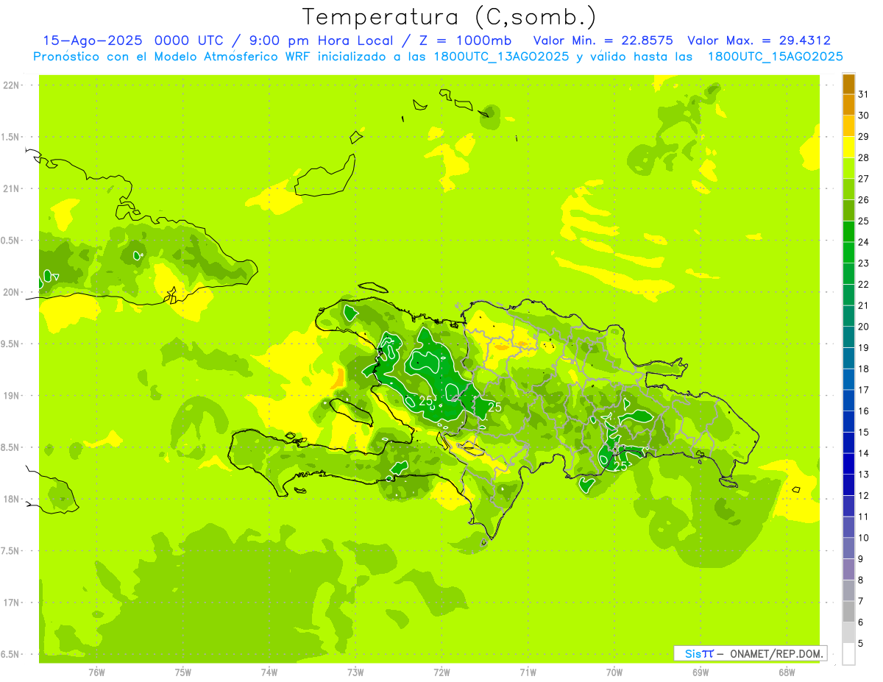Image resolution: width=883 pixels, height=682 pixels.
Task: Choose the legend swatch between 27 and 28
Action: pos(848,168)
